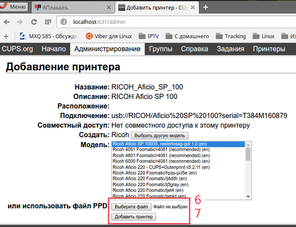Open a new browser tab with plus
This screenshot has height=227, width=296.
[x=205, y=7]
